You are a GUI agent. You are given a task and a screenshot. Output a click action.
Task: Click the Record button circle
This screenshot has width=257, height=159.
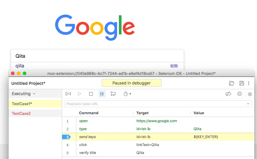click(250, 94)
